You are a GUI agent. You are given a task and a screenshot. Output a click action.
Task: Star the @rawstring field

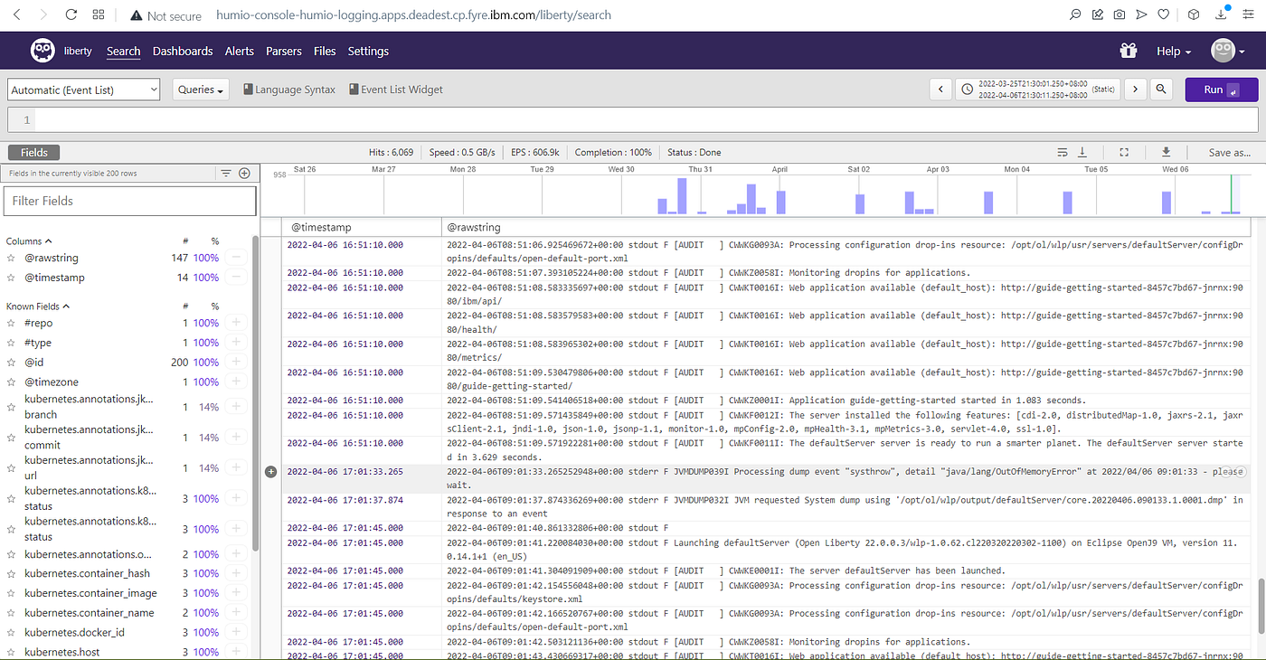tap(12, 258)
